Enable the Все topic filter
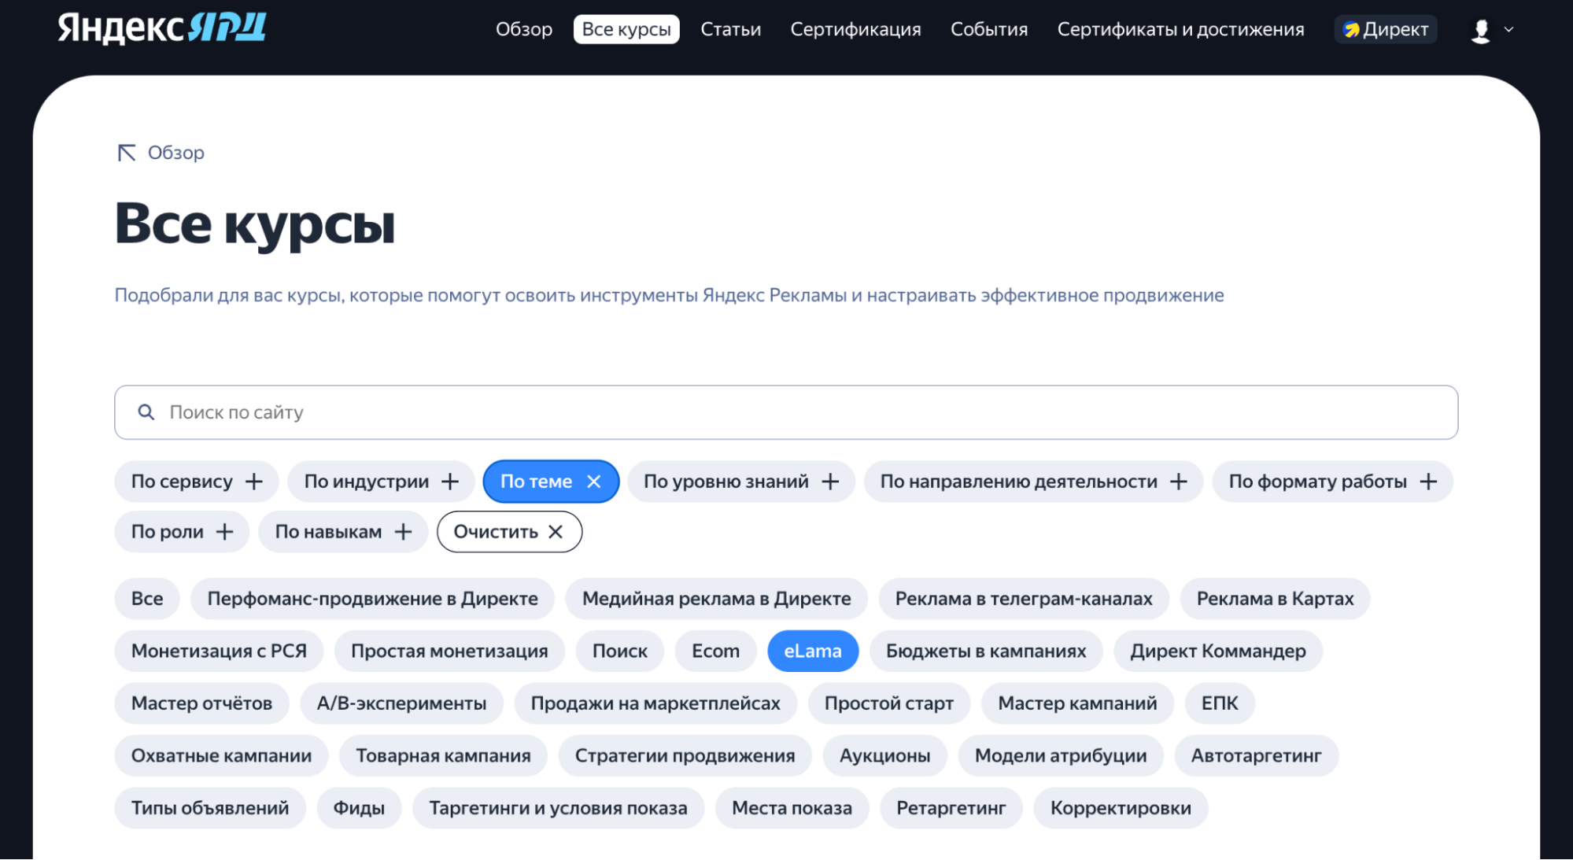Viewport: 1573px width, 860px height. pos(146,598)
